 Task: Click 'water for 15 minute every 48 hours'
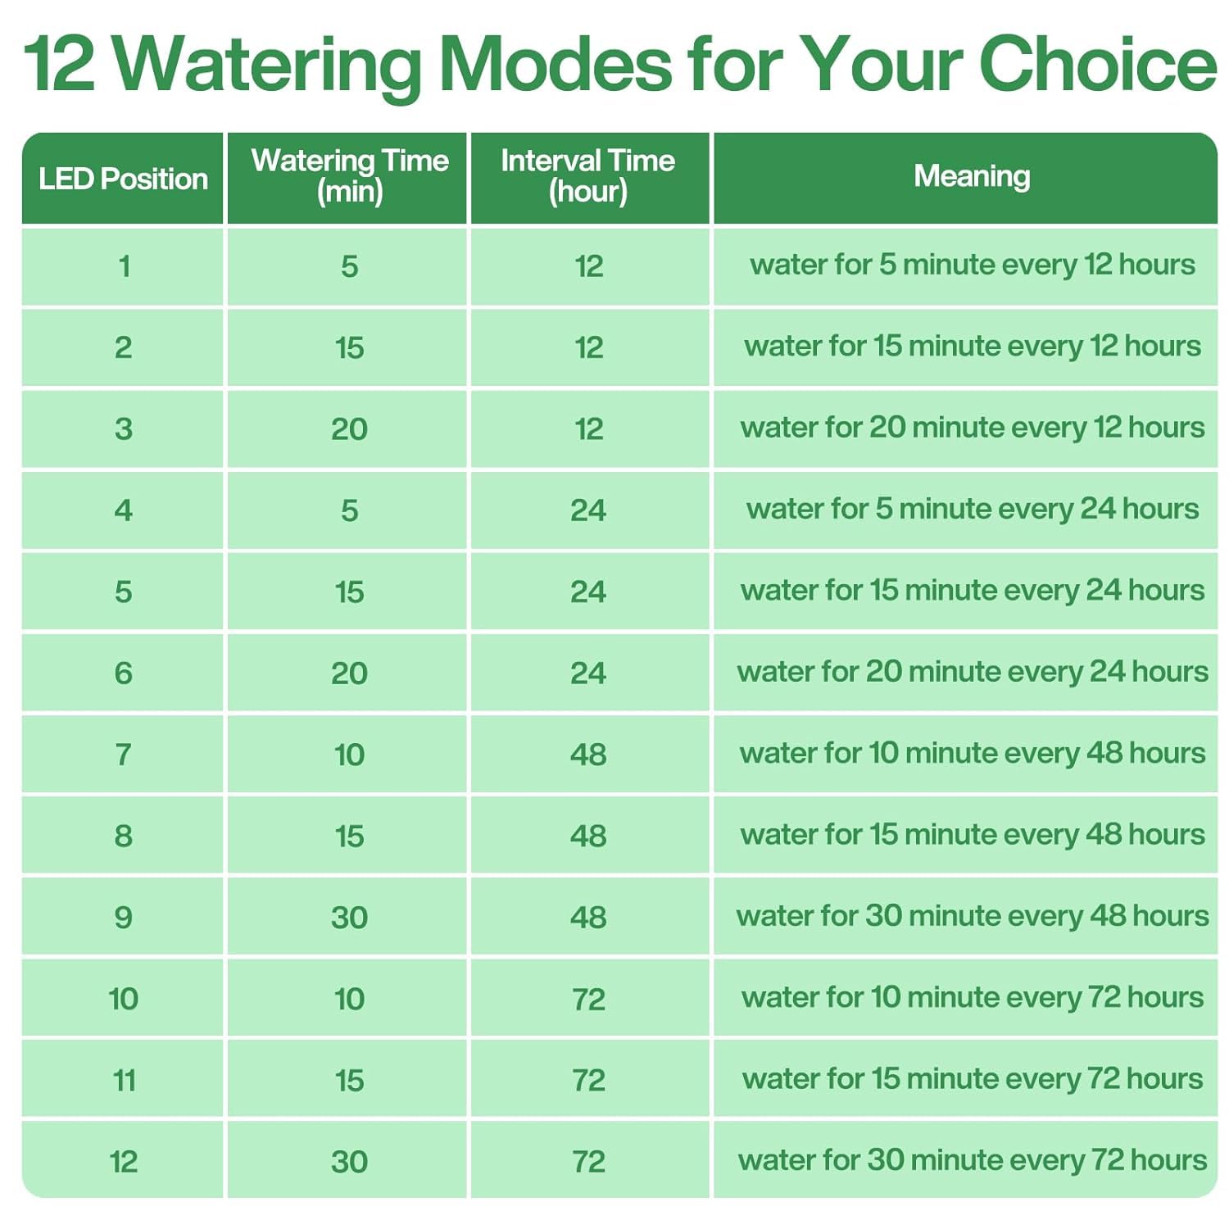(972, 835)
